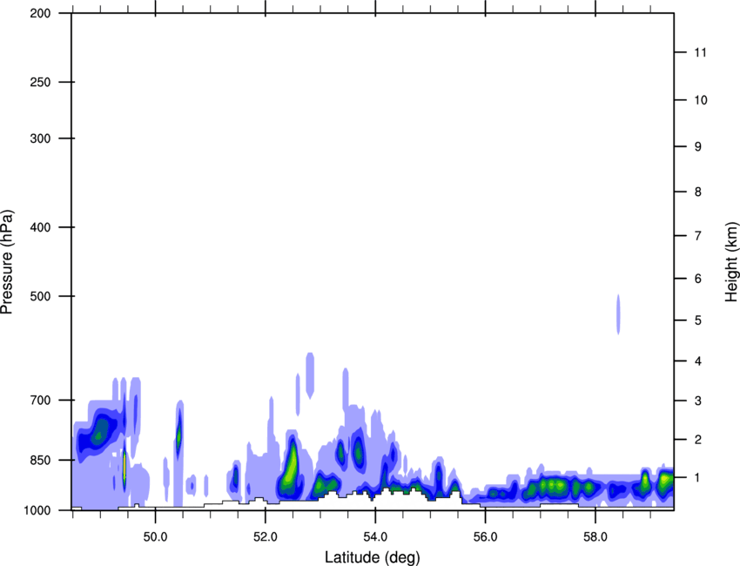
Task: Click the isolated light-blue contour near 500 hPa
Action: (618, 314)
